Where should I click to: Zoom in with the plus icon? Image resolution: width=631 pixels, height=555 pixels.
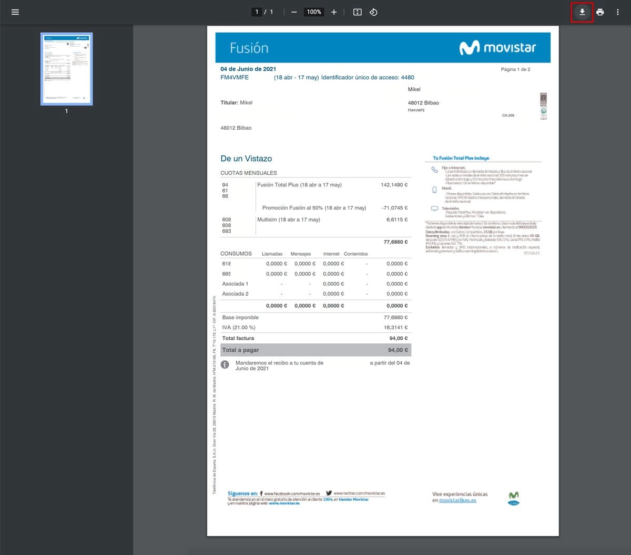pos(334,12)
